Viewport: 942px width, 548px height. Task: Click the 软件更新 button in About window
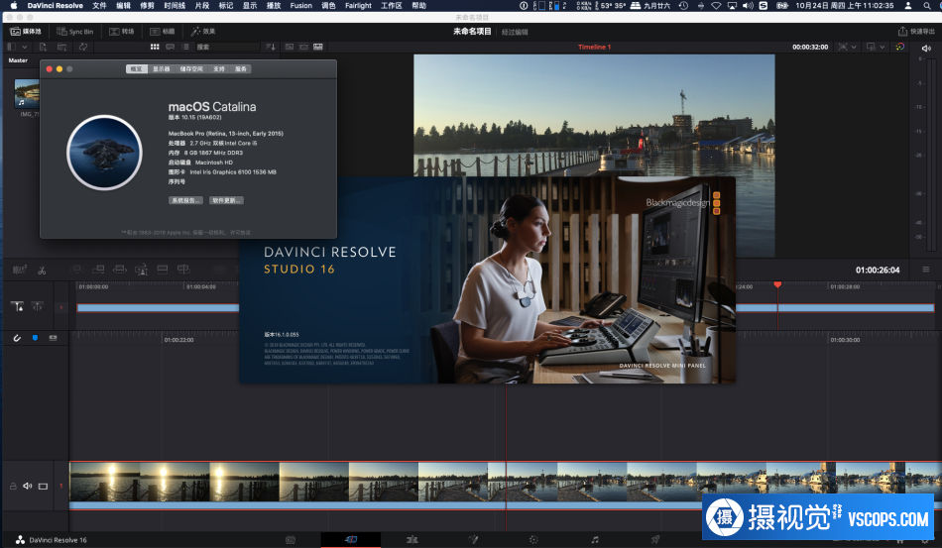(x=226, y=200)
